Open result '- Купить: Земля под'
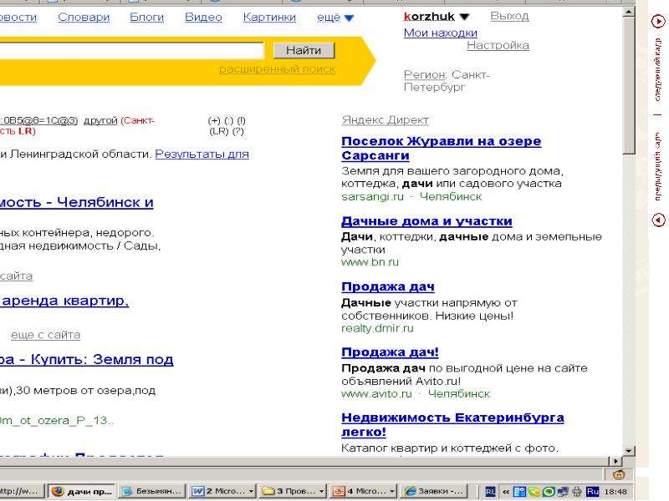Screen dimensions: 669x501 pos(87,360)
